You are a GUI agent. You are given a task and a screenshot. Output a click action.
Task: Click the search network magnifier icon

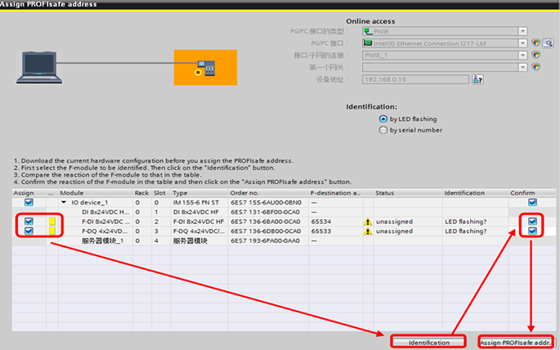pyautogui.click(x=548, y=43)
